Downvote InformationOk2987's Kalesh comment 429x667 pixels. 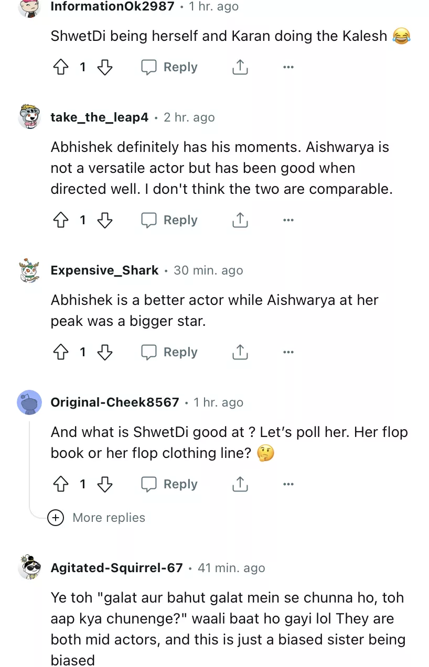point(105,67)
